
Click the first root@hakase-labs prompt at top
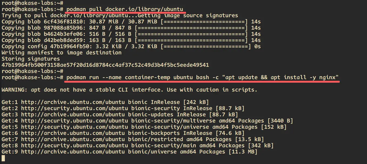pos(32,3)
